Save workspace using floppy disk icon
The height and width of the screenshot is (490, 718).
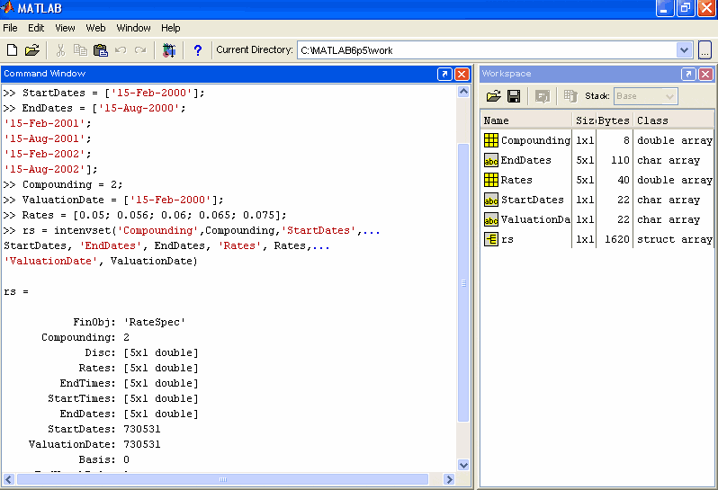514,96
